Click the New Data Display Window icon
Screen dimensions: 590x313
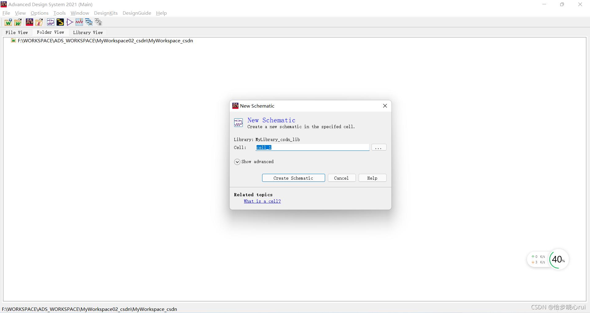point(79,22)
